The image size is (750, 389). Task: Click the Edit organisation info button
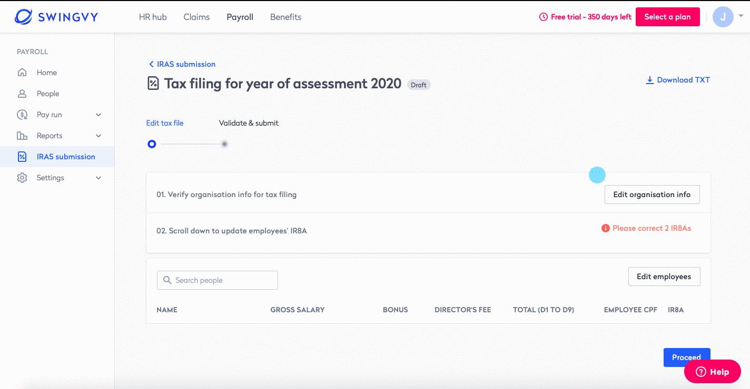point(652,194)
